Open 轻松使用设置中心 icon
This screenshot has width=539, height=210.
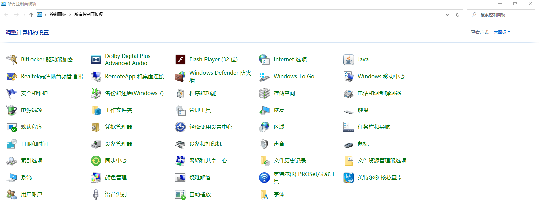[180, 127]
